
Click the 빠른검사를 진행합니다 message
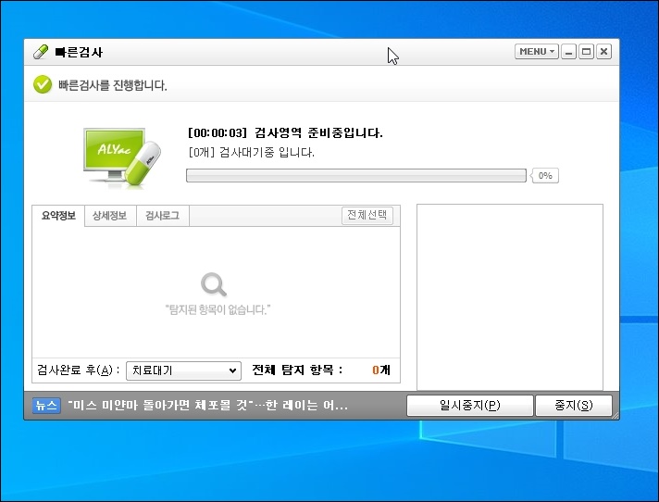tap(113, 85)
